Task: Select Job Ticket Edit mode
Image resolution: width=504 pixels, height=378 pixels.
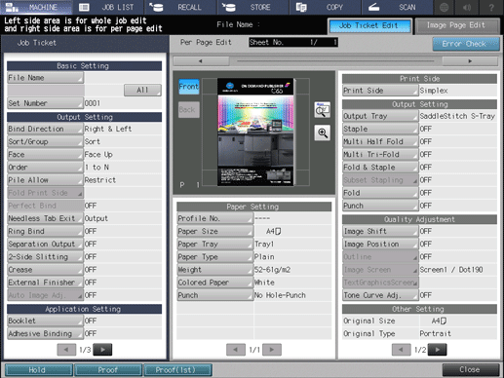Action: coord(369,25)
